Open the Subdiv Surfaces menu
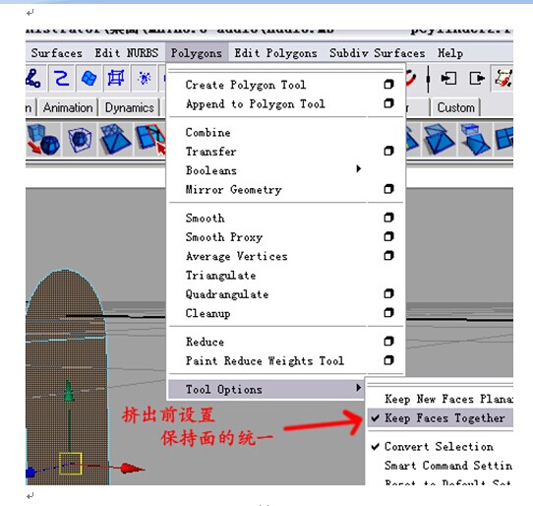Viewport: 533px width, 506px height. [x=378, y=53]
